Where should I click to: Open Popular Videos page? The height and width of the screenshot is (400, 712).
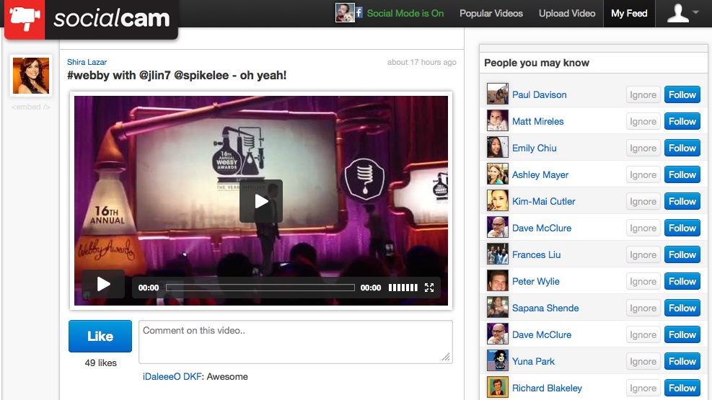491,14
